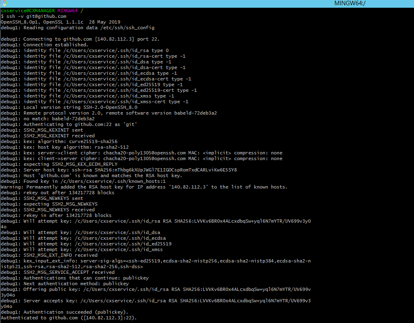This screenshot has height=323, width=414.
Task: Select the Warning line about RSA host key
Action: click(x=122, y=187)
